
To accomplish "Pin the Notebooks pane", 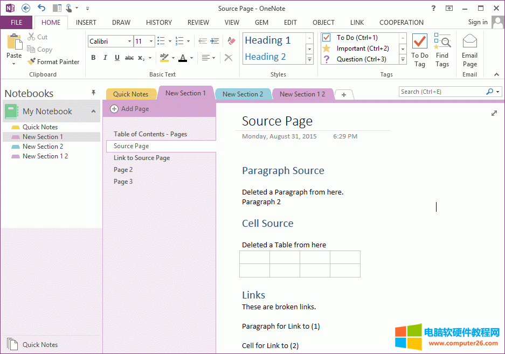I will tap(93, 93).
